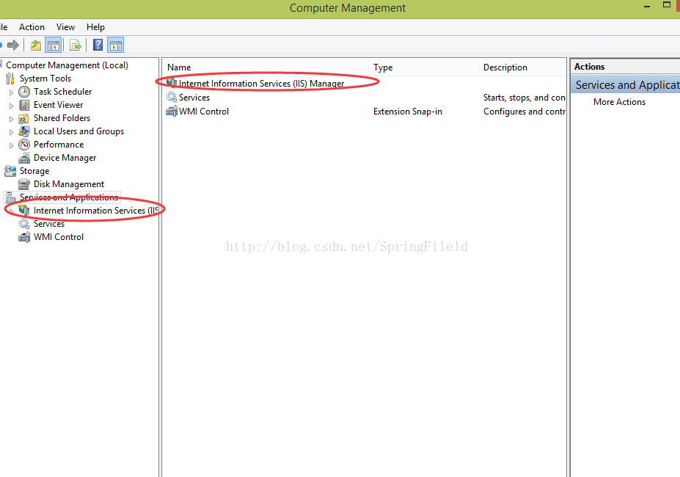The width and height of the screenshot is (680, 477).
Task: Open the Help question-mark toolbar icon
Action: coord(98,45)
